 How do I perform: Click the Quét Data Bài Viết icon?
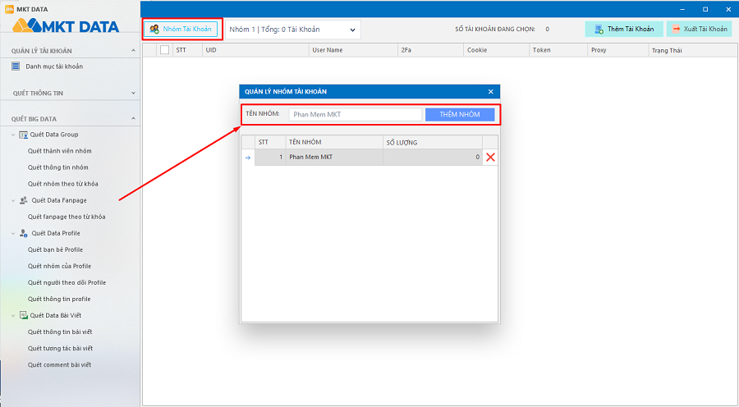click(24, 315)
